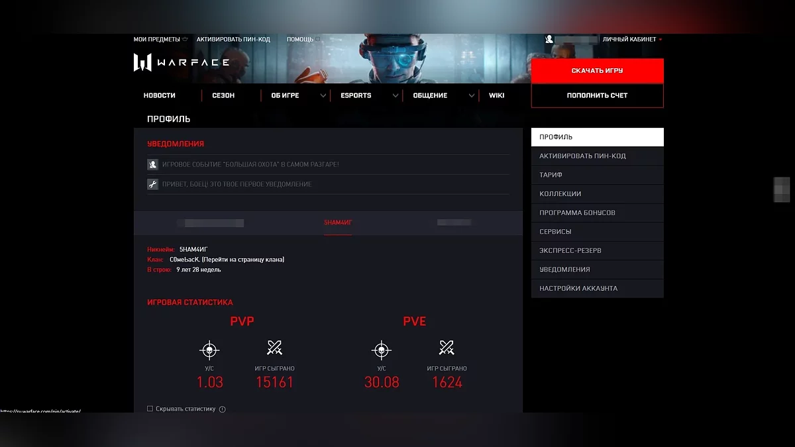The height and width of the screenshot is (447, 795).
Task: Select Коллекции in the sidebar
Action: (x=598, y=194)
